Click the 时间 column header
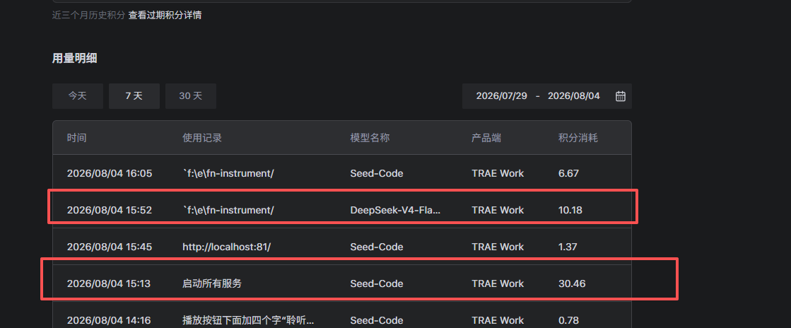Image resolution: width=791 pixels, height=328 pixels. (76, 138)
